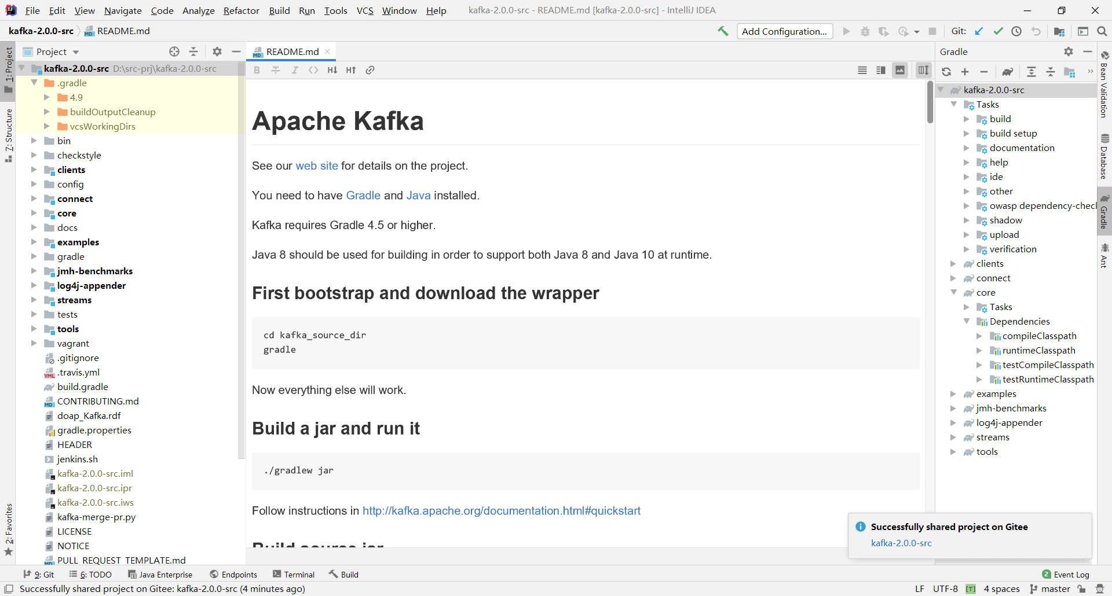Apply bold formatting in the Markdown toolbar

click(x=257, y=70)
